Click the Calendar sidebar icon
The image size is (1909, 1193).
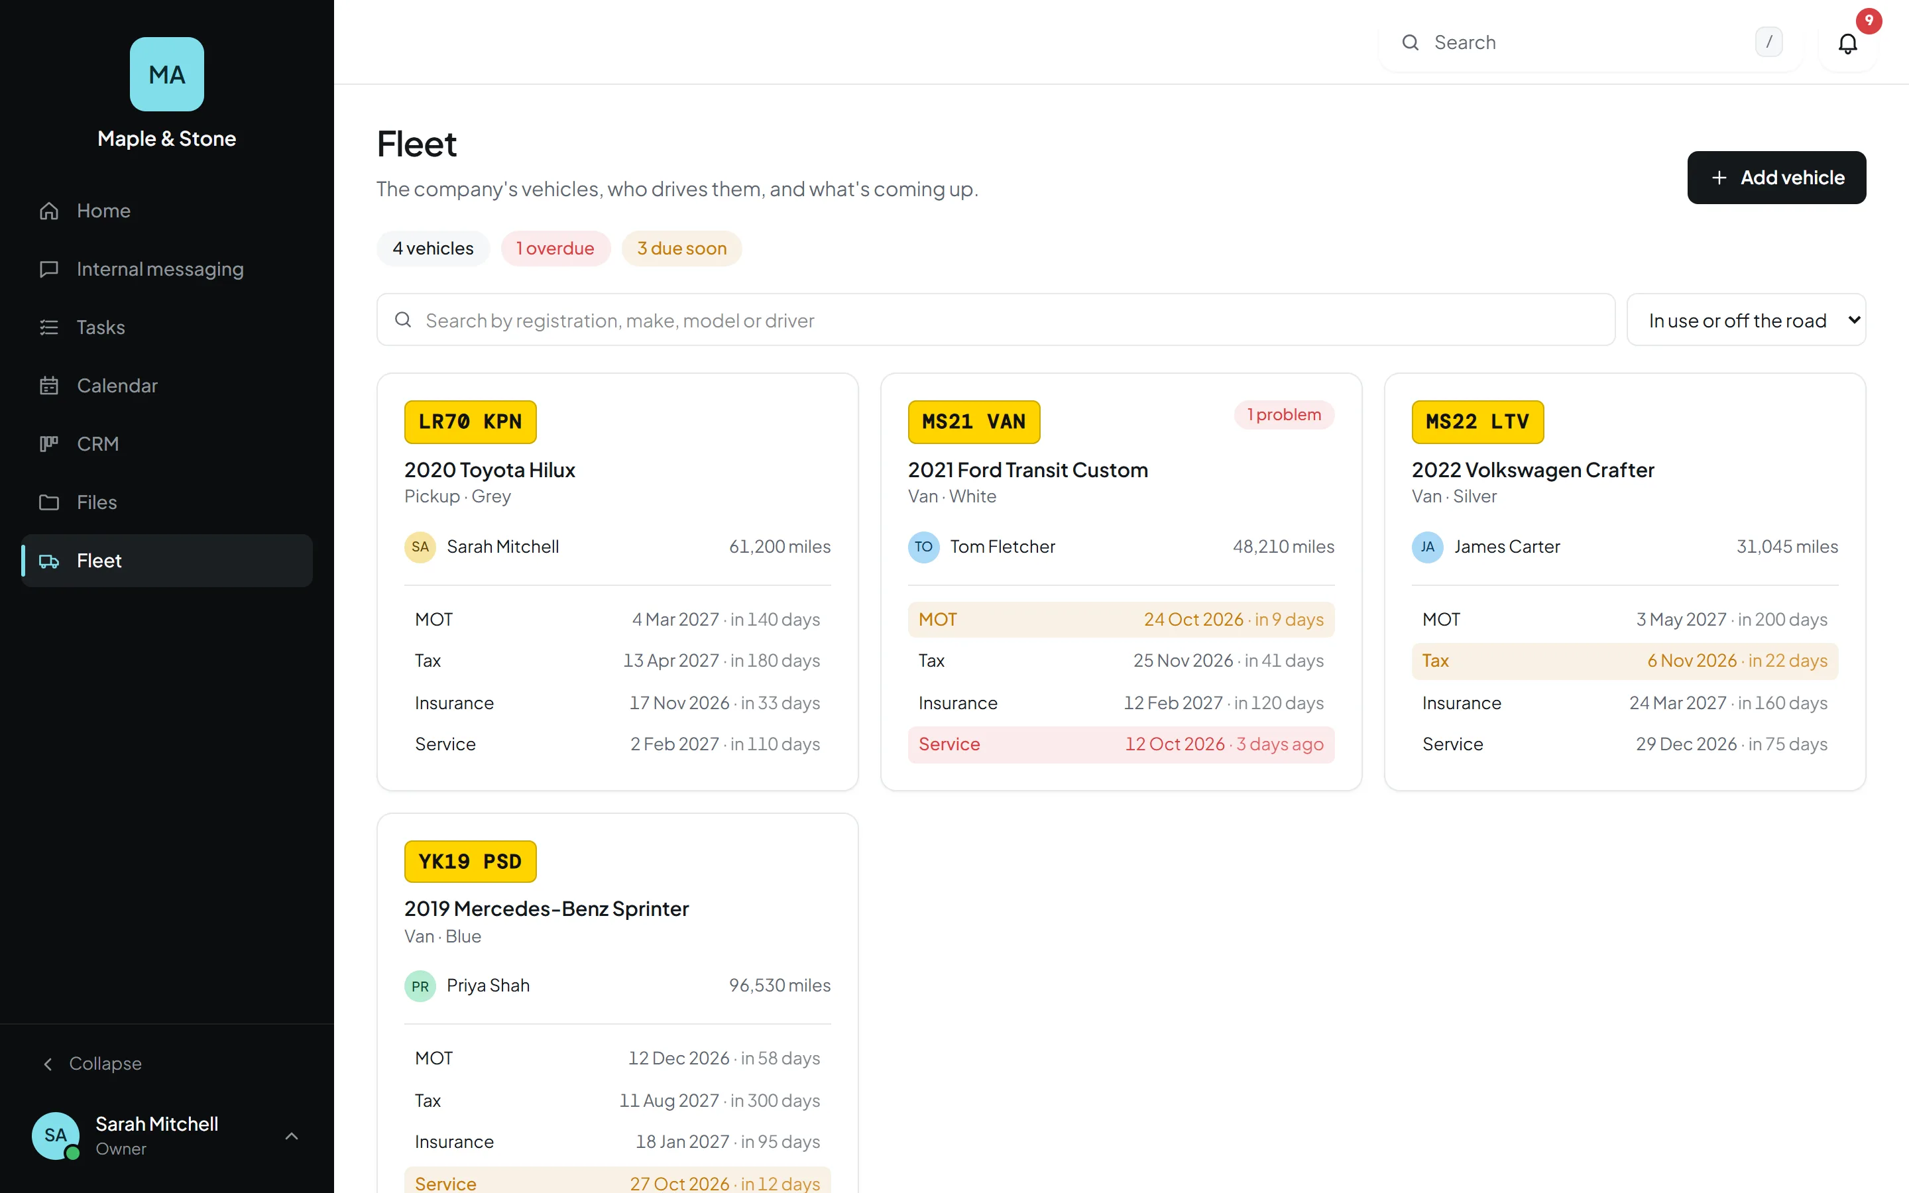point(49,386)
